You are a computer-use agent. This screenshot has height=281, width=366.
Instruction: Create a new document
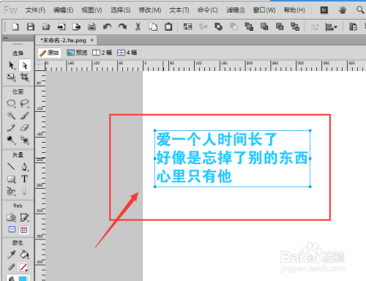click(15, 26)
